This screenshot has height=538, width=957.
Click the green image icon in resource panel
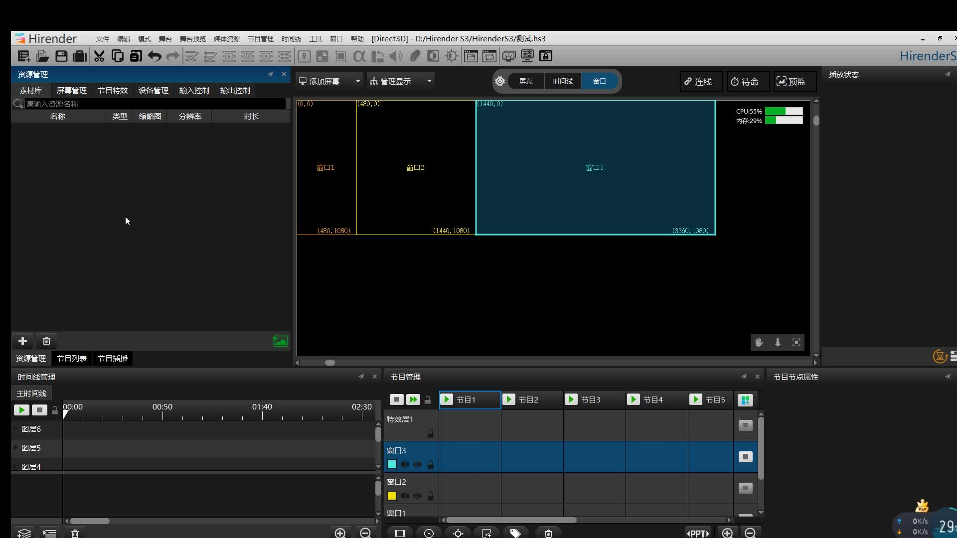point(280,341)
